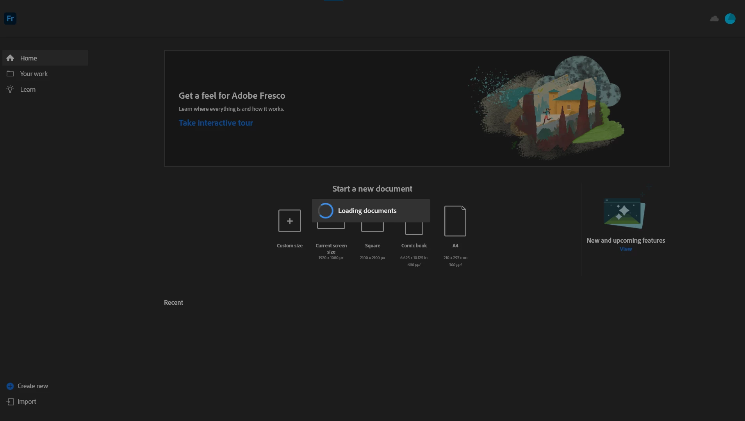The width and height of the screenshot is (745, 421).
Task: Click the Learn lightbulb icon
Action: pos(10,89)
